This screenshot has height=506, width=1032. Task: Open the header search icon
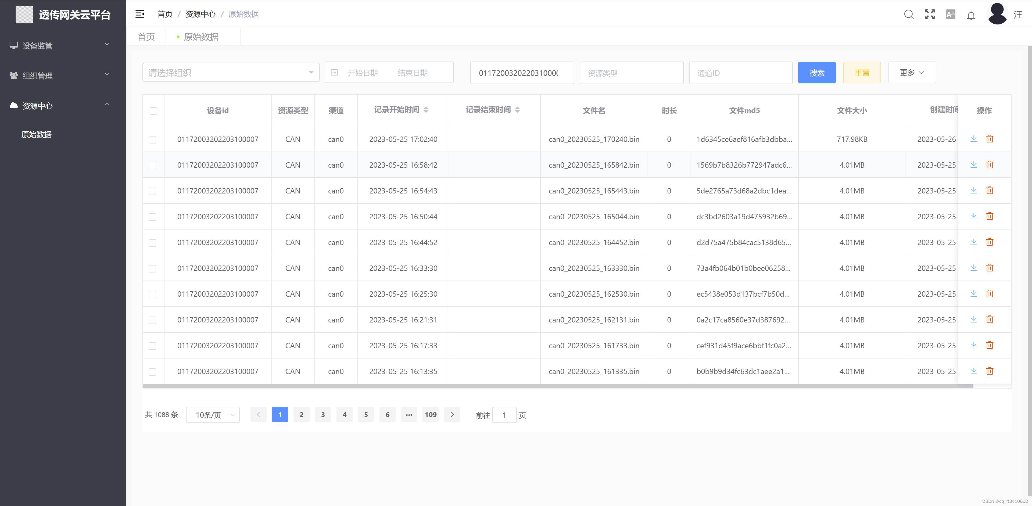(909, 15)
